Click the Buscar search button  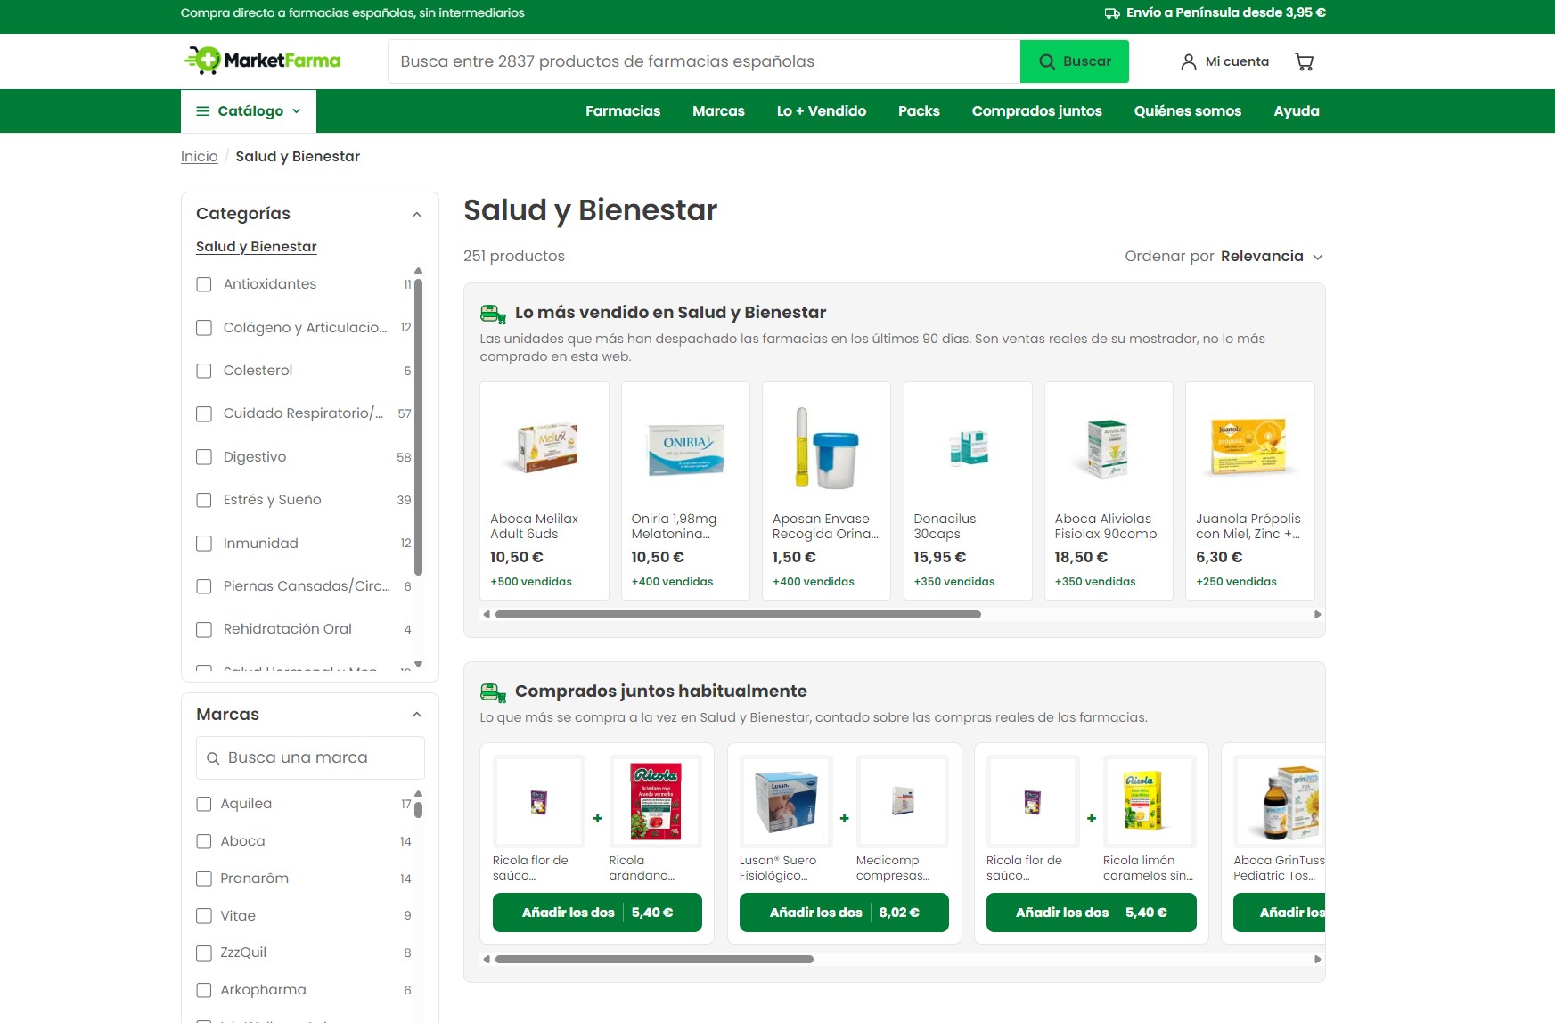(x=1075, y=61)
